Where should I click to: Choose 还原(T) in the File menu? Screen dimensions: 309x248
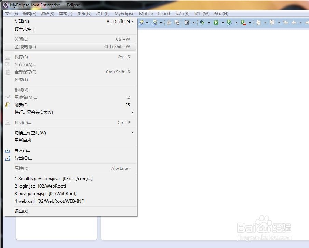click(x=70, y=80)
